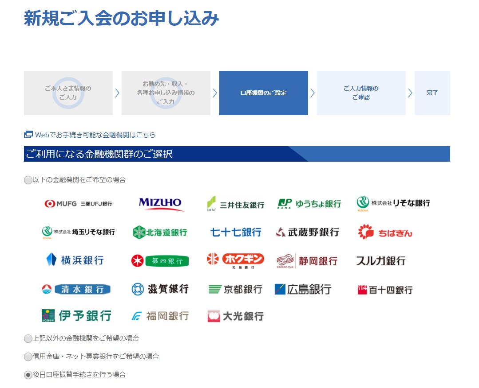The width and height of the screenshot is (479, 388).
Task: Click the 口座振替のご設定 step tab
Action: (263, 93)
